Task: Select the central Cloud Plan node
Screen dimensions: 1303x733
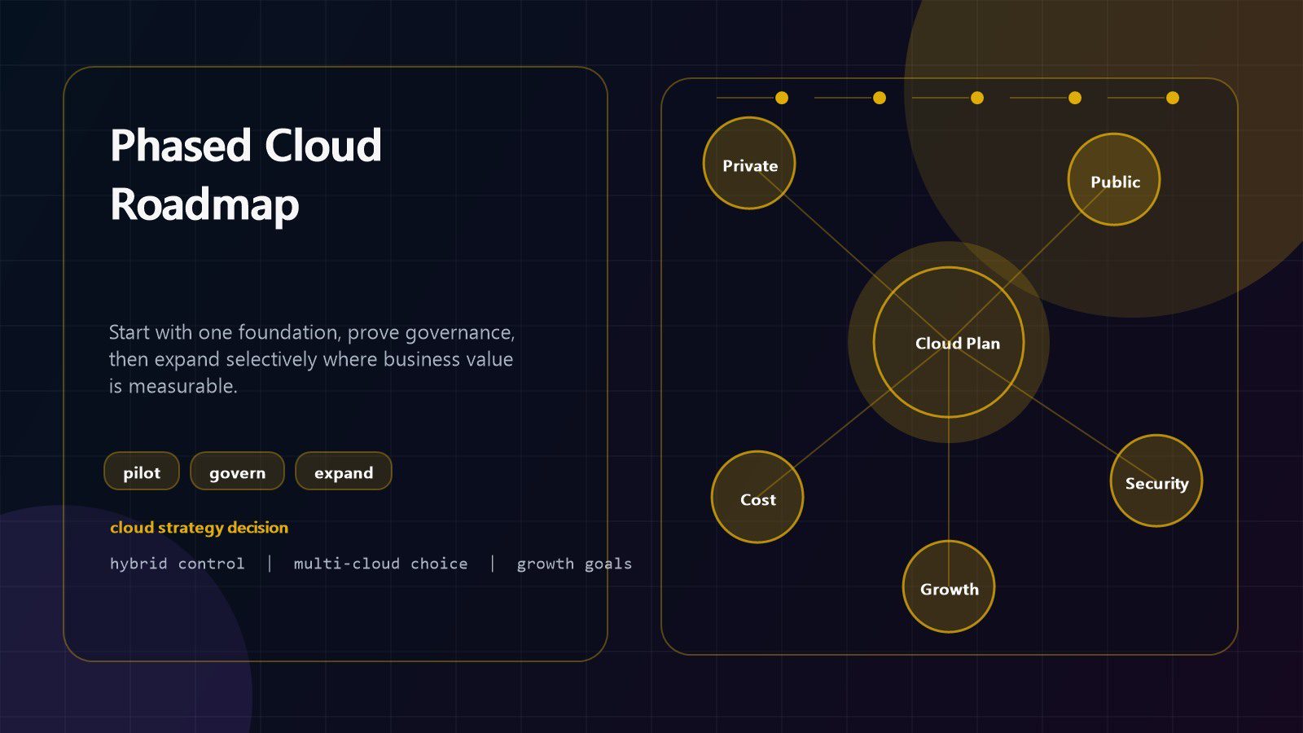Action: (949, 343)
